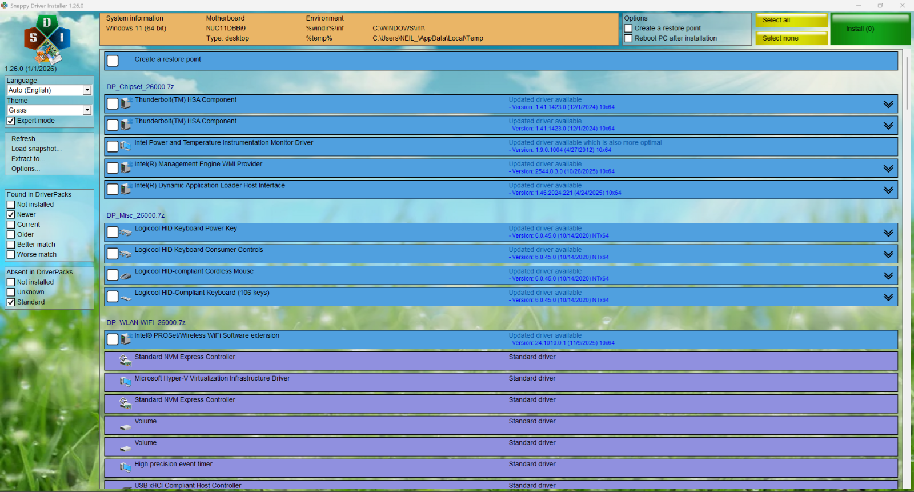This screenshot has width=914, height=492.
Task: Choose Extract to...
Action: click(28, 159)
